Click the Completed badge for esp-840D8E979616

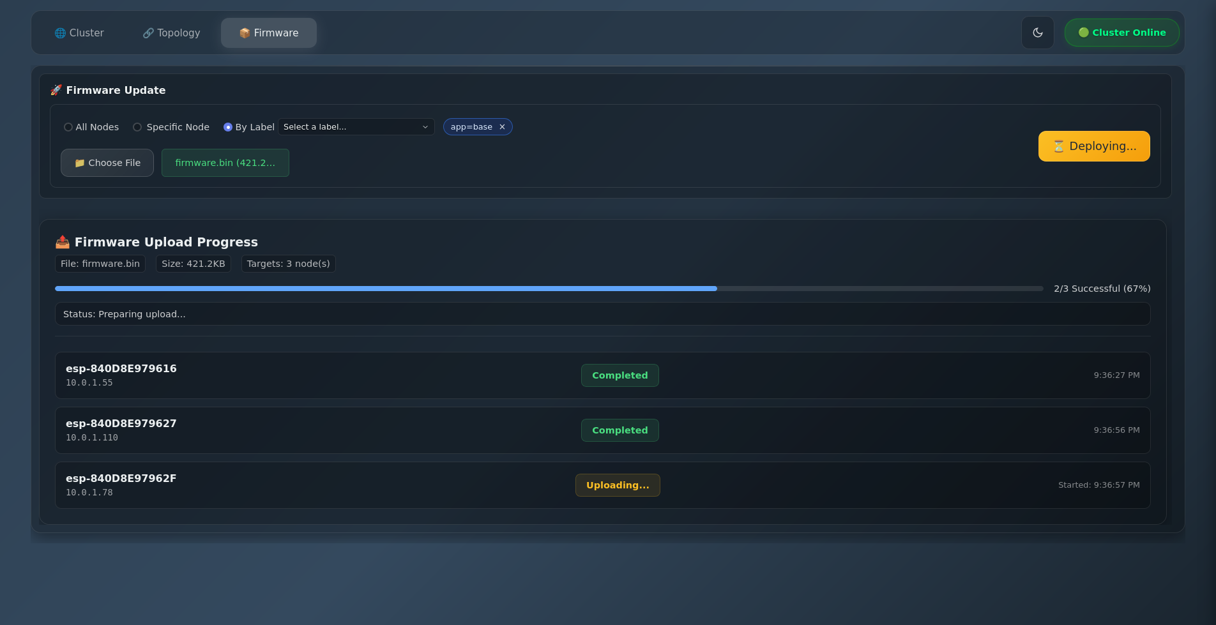coord(619,375)
